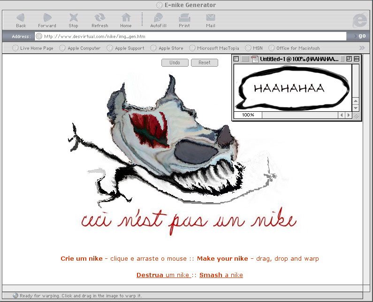Click the Untitled-1 window resize grip
This screenshot has height=302, width=373.
click(356, 116)
